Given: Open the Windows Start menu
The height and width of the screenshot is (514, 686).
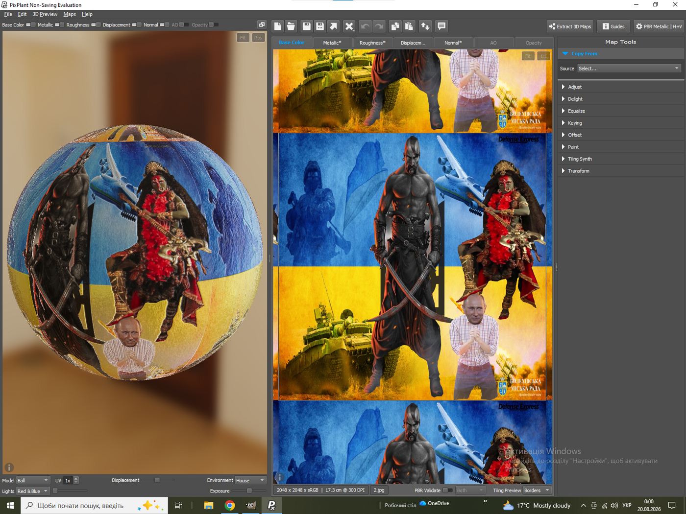Looking at the screenshot, I should (10, 505).
